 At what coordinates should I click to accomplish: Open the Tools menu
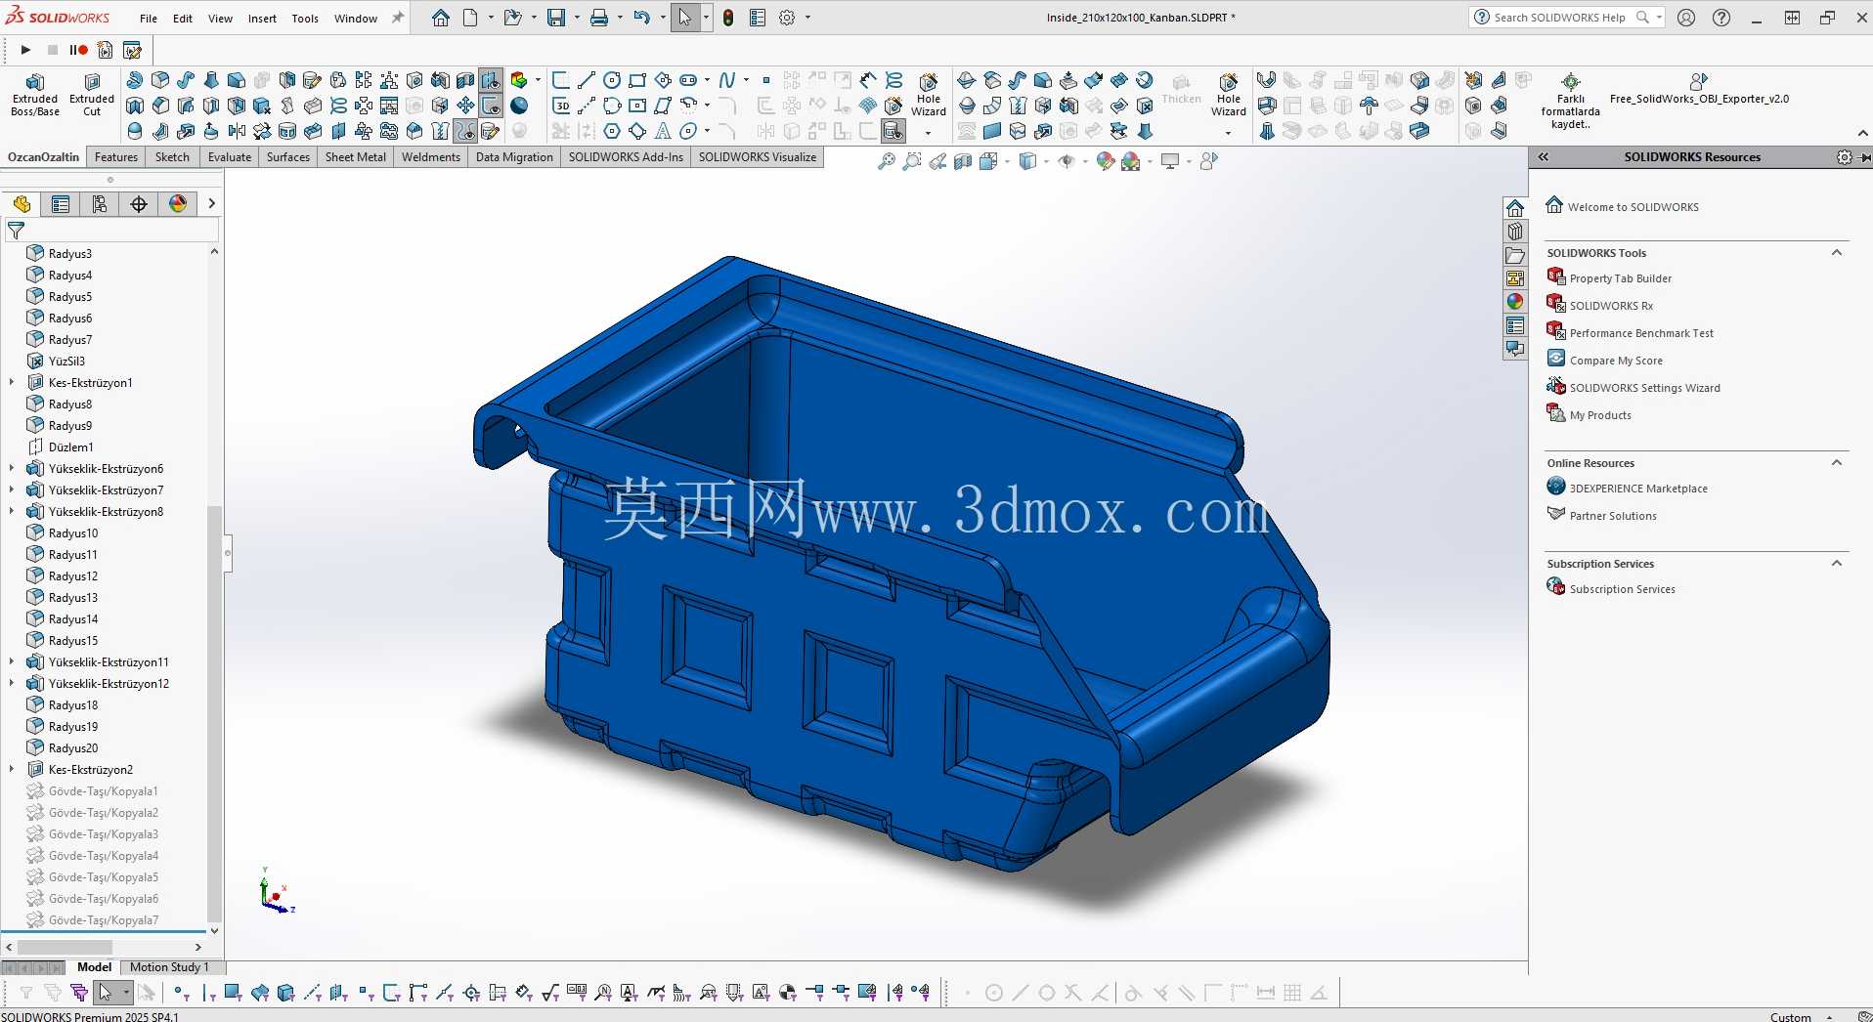(305, 19)
